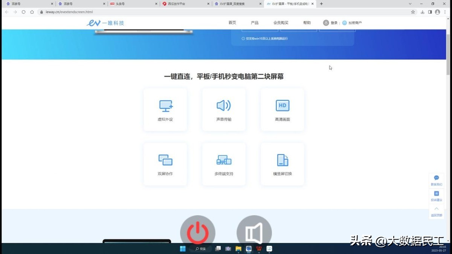This screenshot has height=254, width=452.
Task: Open the 产品 navigation dropdown
Action: coord(255,23)
